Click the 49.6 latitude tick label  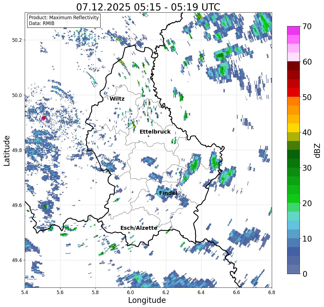tap(17, 205)
